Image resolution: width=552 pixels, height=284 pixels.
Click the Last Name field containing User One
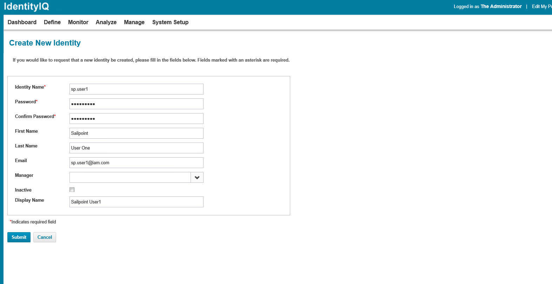137,148
